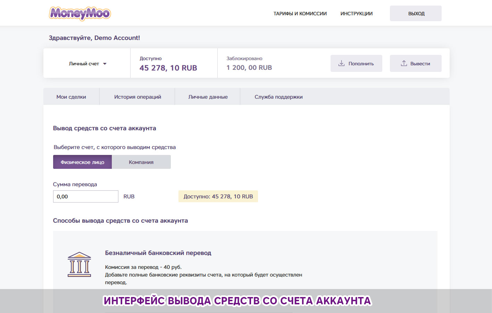Click the ВЫХОД logout button
The height and width of the screenshot is (313, 492).
(416, 13)
